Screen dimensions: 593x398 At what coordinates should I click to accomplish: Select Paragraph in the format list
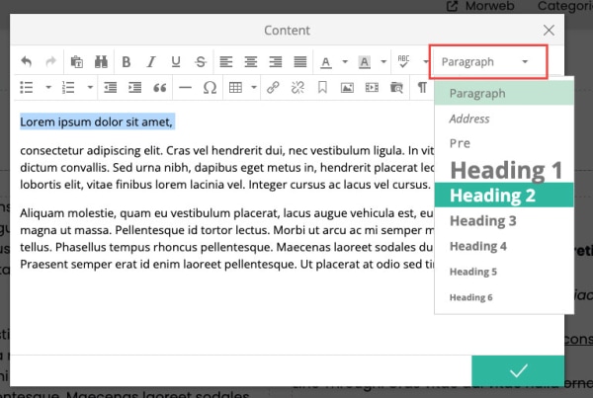(x=504, y=94)
